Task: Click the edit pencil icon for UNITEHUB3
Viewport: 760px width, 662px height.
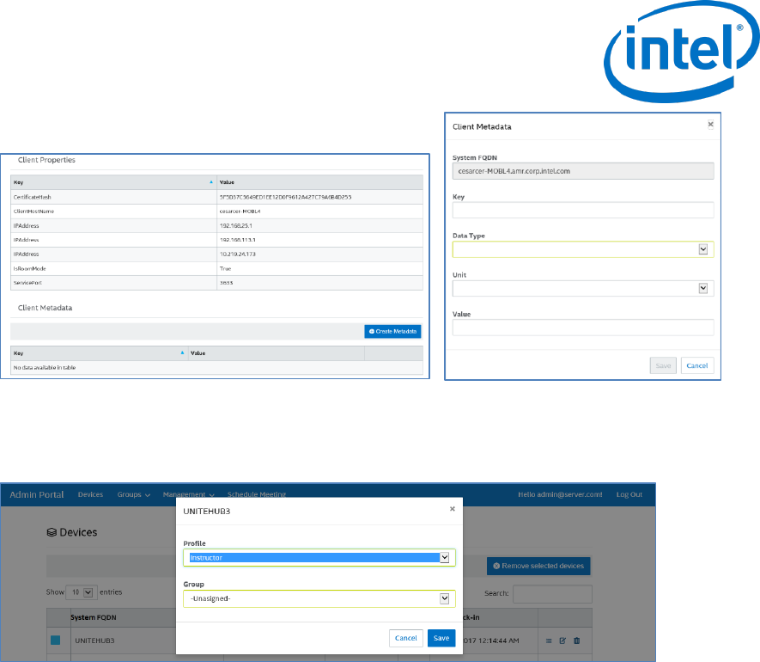Action: pos(562,641)
